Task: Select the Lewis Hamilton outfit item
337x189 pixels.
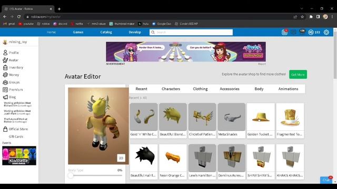Action: [x=202, y=162]
